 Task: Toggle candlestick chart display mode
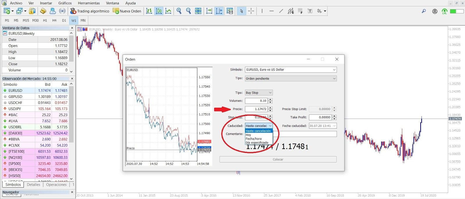(x=159, y=11)
